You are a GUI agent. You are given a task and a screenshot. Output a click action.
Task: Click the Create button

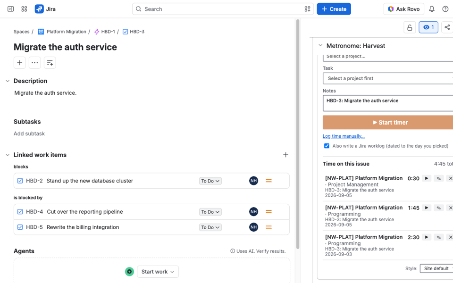pyautogui.click(x=334, y=9)
